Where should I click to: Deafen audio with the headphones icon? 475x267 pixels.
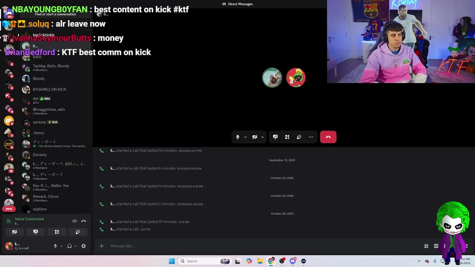[69, 246]
